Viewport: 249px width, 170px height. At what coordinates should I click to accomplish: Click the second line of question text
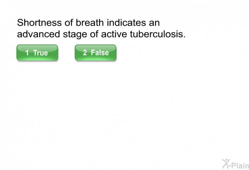(101, 35)
